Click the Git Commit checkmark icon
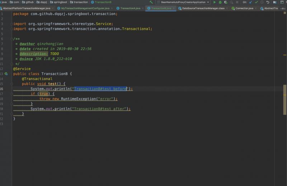 [x=256, y=2]
